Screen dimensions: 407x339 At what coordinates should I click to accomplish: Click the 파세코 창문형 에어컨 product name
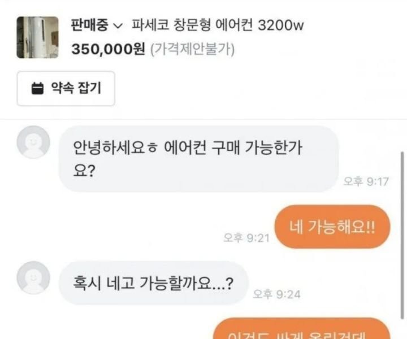tap(192, 25)
